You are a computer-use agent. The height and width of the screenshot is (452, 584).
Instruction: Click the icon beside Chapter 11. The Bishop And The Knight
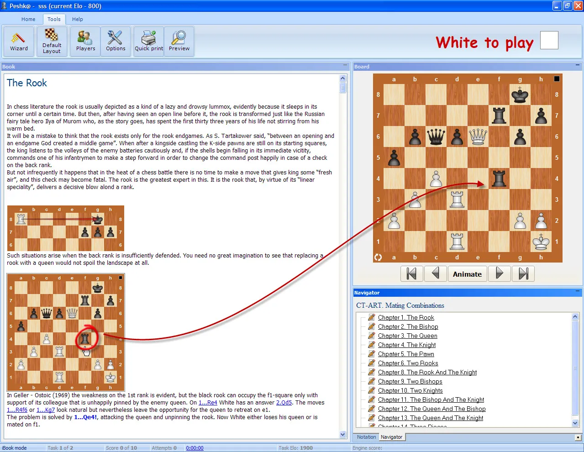(x=372, y=399)
